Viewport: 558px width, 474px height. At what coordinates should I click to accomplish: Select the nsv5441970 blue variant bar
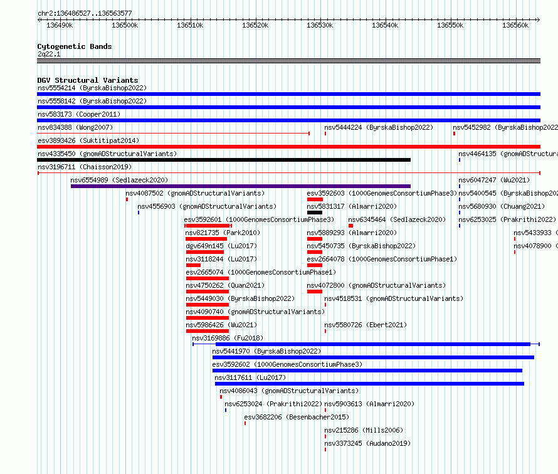(x=373, y=357)
